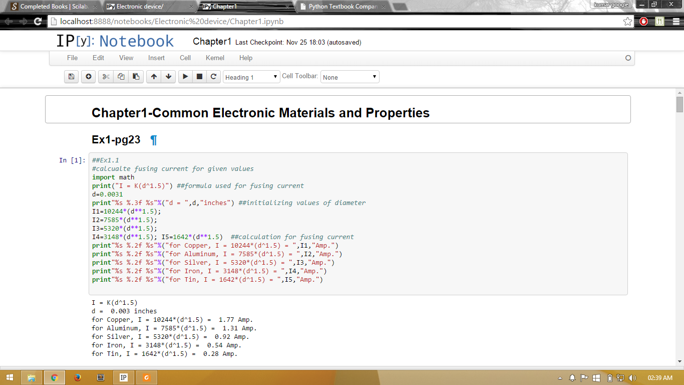Expand the Cell Toolbar None dropdown
The image size is (684, 385).
[x=350, y=77]
